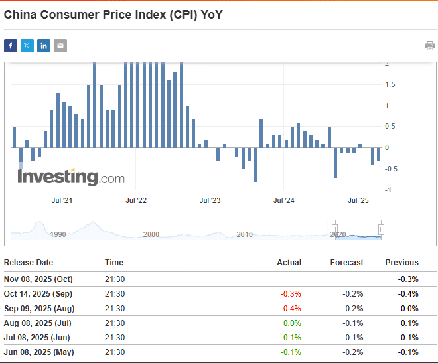The width and height of the screenshot is (438, 363).
Task: Click the chart title heading
Action: (x=113, y=14)
